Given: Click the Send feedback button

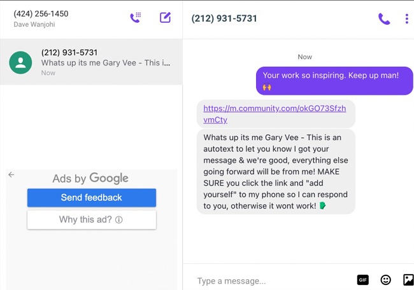Looking at the screenshot, I should 92,197.
